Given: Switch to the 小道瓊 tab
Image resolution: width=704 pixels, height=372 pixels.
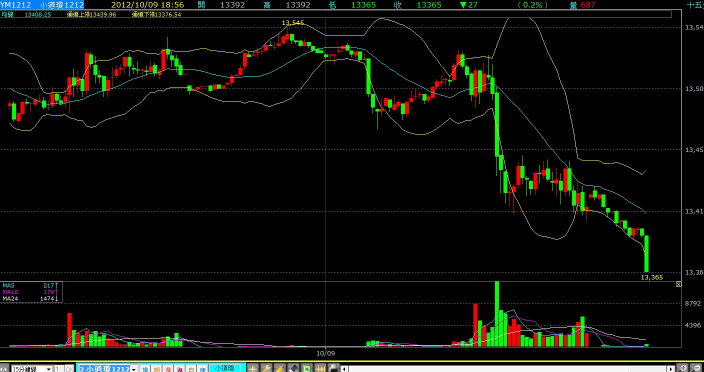Looking at the screenshot, I should (x=224, y=368).
